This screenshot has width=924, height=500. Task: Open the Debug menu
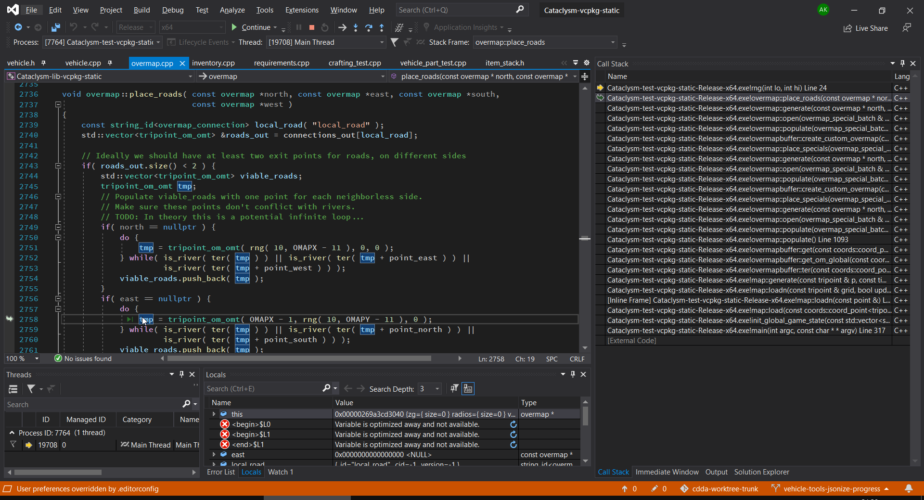click(172, 10)
